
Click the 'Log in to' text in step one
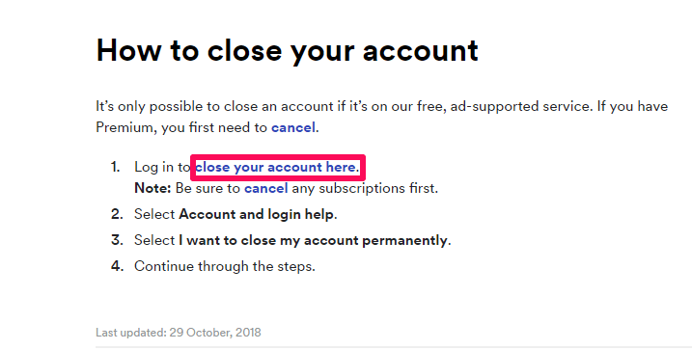click(162, 168)
